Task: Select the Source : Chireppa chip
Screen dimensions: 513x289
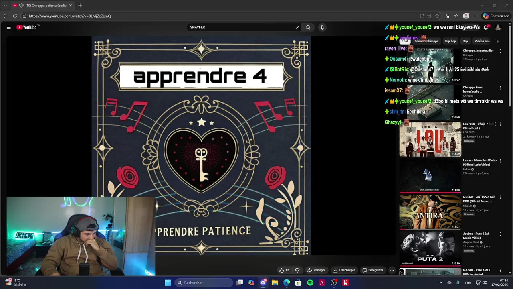Action: [x=426, y=41]
